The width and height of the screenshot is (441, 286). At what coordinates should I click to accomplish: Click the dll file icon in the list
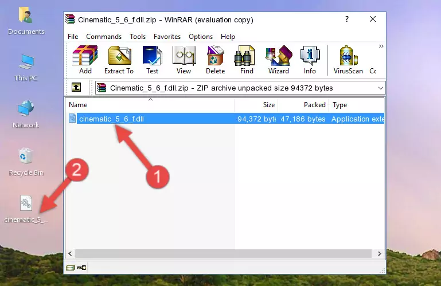pyautogui.click(x=72, y=119)
